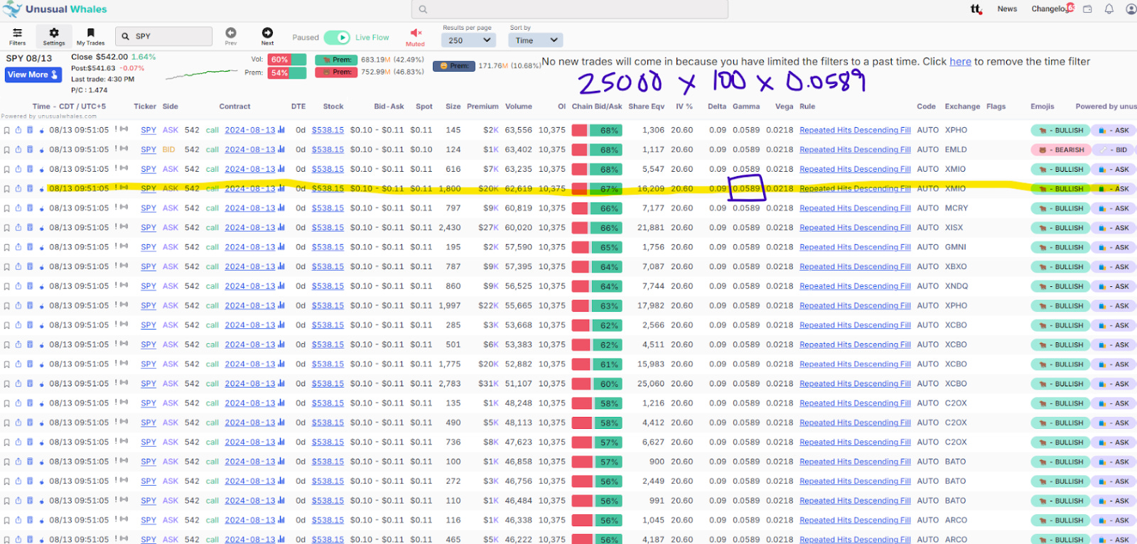Viewport: 1137px width, 544px height.
Task: Click 68% chain bid/ask bar, XPHO row
Action: [x=597, y=131]
